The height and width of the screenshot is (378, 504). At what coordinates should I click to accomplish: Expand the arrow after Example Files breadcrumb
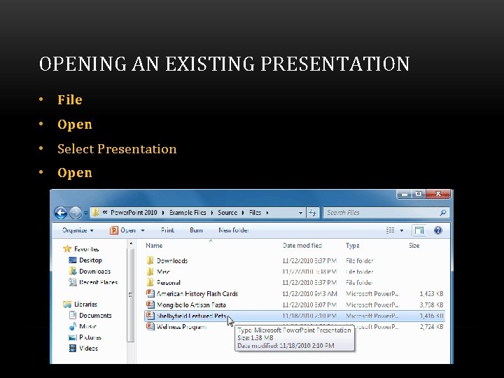pos(212,213)
